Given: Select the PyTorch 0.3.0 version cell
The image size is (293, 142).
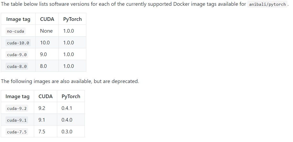Looking at the screenshot, I should (67, 132).
